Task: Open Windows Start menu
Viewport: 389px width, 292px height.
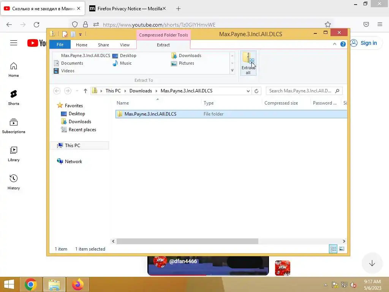Action: pos(9,284)
